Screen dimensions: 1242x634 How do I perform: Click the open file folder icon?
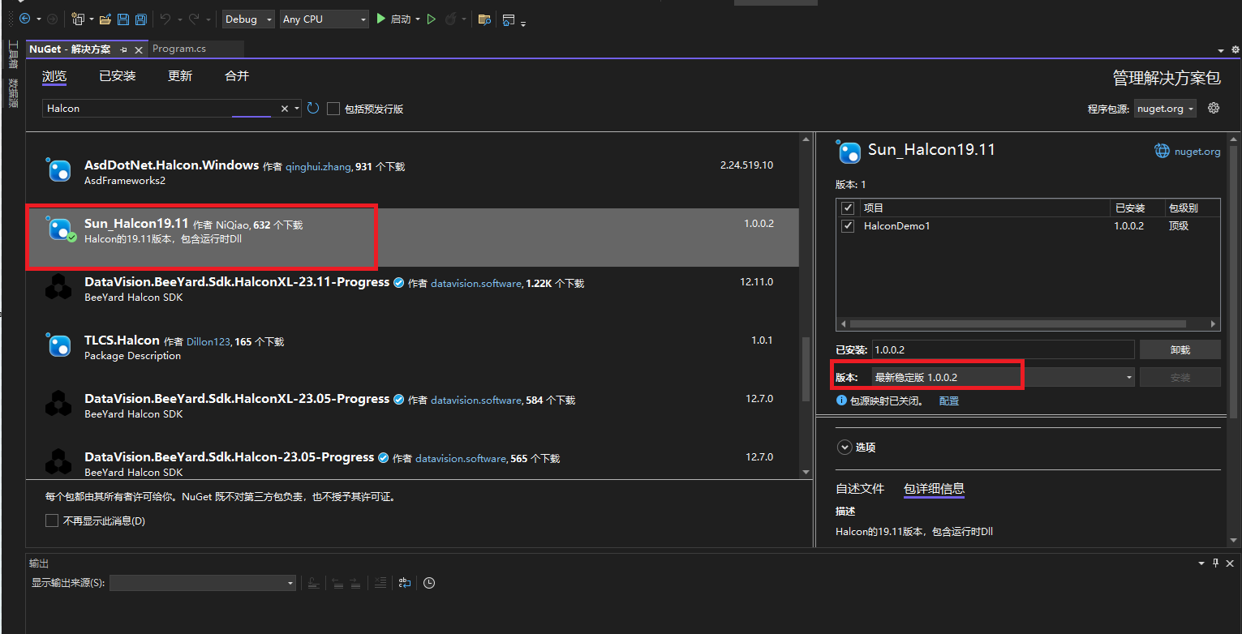coord(105,19)
